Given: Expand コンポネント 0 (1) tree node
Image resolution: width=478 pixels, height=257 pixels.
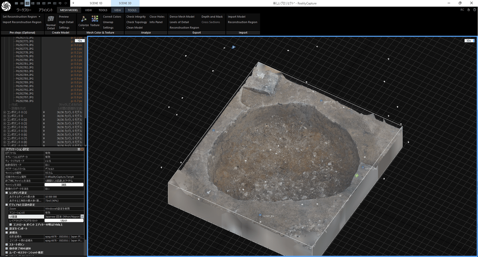Looking at the screenshot, I should [4, 112].
